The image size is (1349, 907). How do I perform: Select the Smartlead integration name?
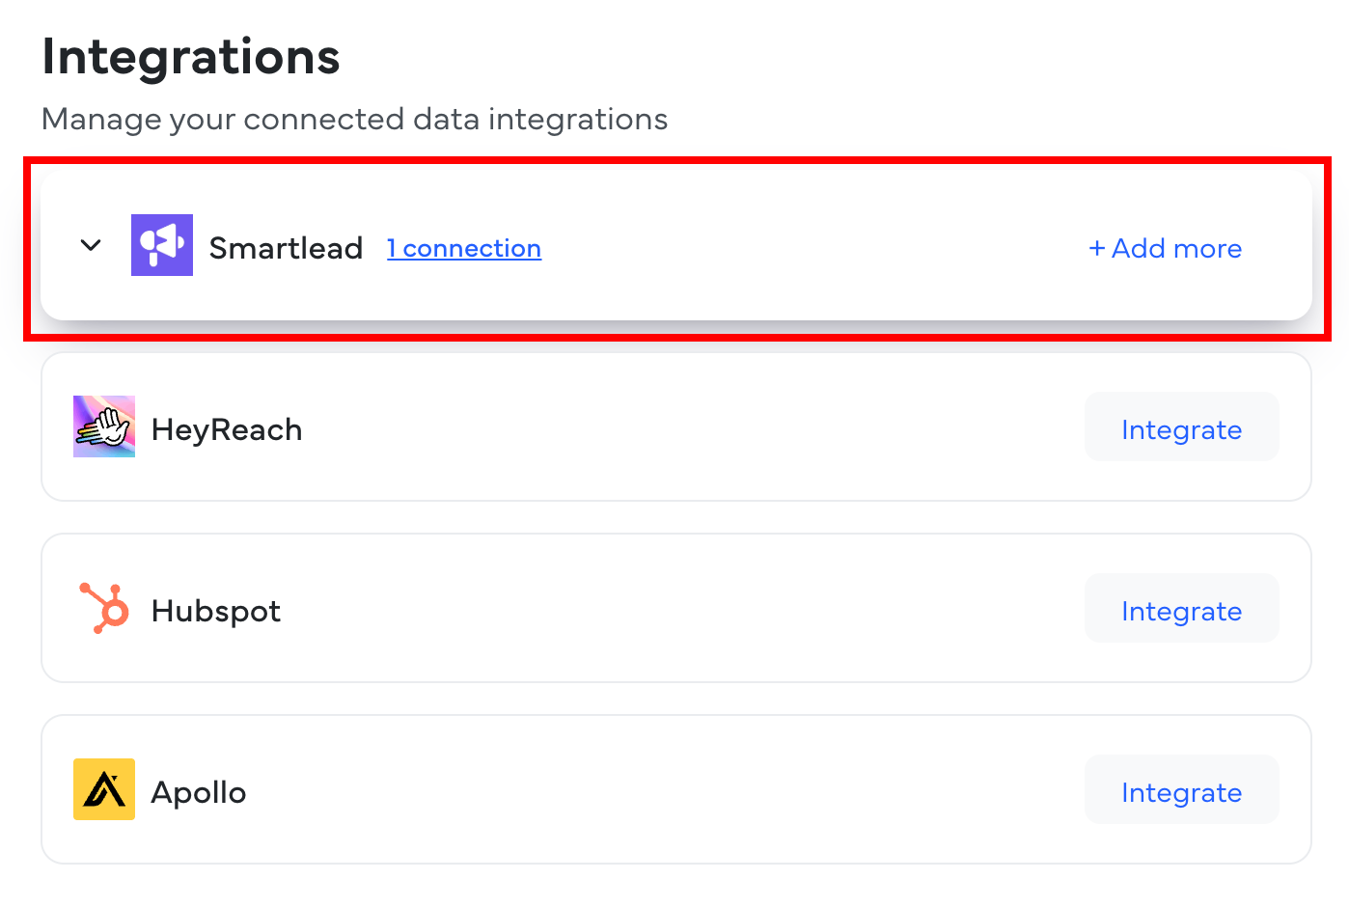click(286, 249)
